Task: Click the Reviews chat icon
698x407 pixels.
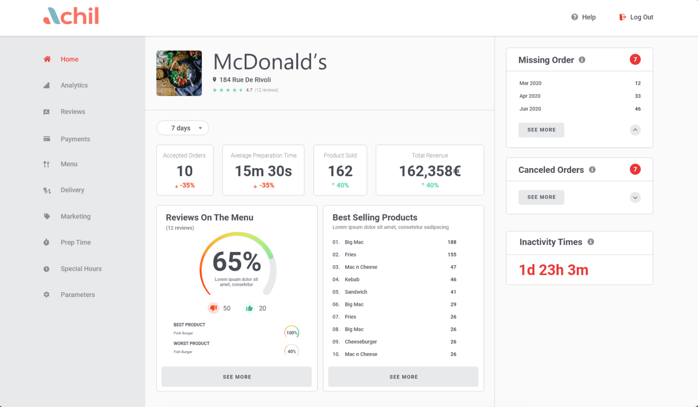Action: 47,112
